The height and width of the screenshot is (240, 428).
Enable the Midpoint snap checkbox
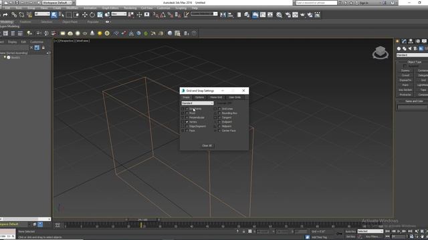point(219,126)
